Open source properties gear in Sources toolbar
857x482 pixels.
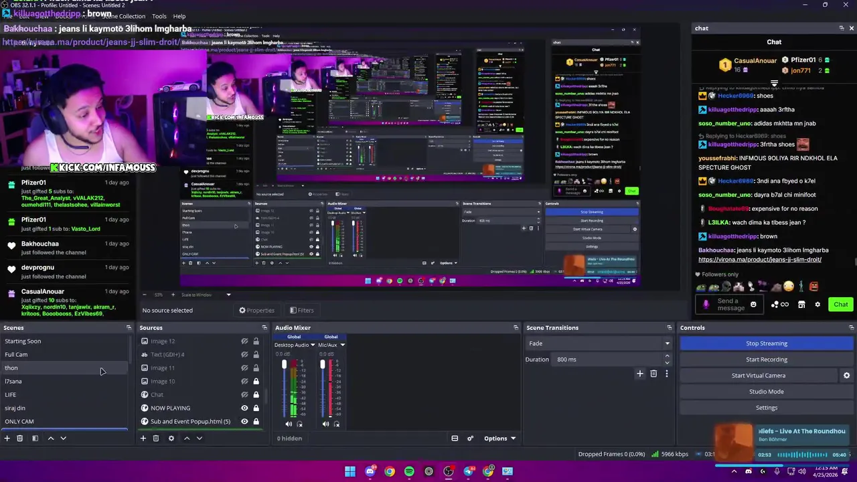tap(171, 438)
